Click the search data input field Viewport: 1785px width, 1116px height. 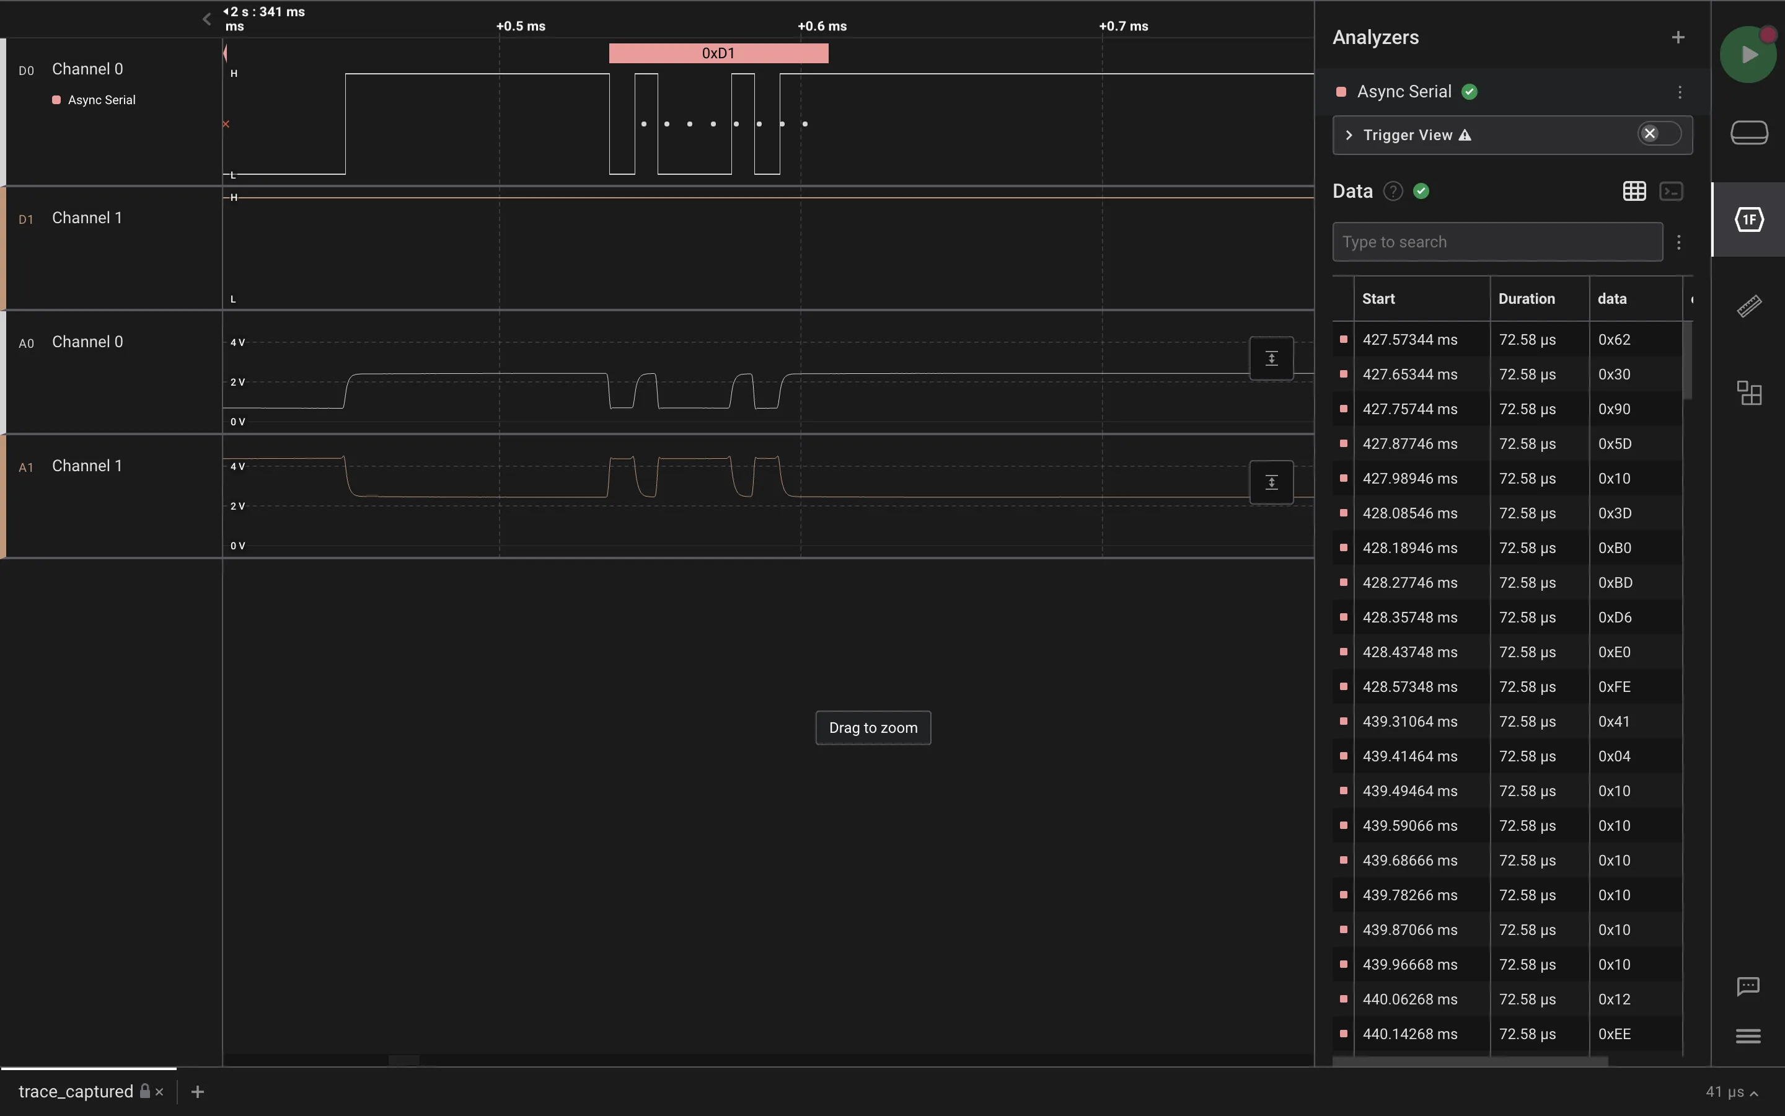pyautogui.click(x=1497, y=242)
